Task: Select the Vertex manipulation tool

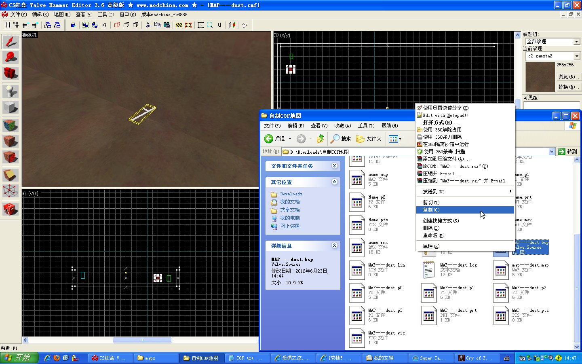Action: [11, 191]
